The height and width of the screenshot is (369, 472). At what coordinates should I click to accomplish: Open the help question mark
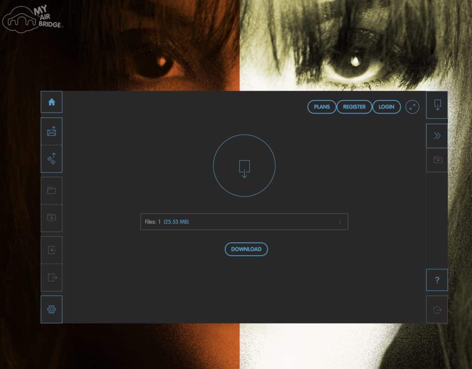point(437,280)
